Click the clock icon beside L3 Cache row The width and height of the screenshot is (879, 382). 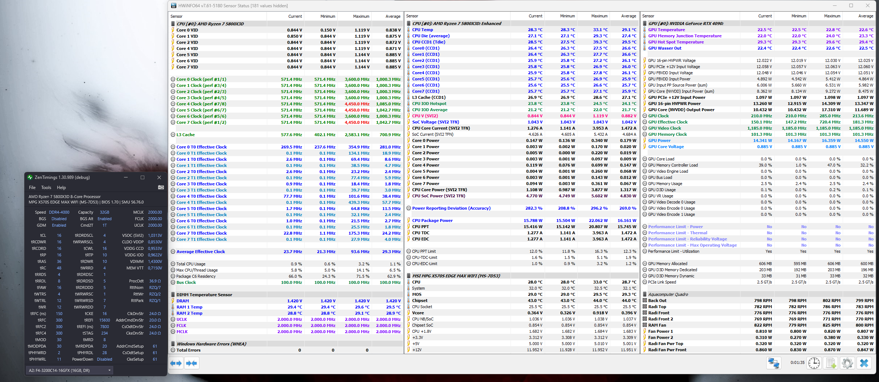[x=173, y=135]
